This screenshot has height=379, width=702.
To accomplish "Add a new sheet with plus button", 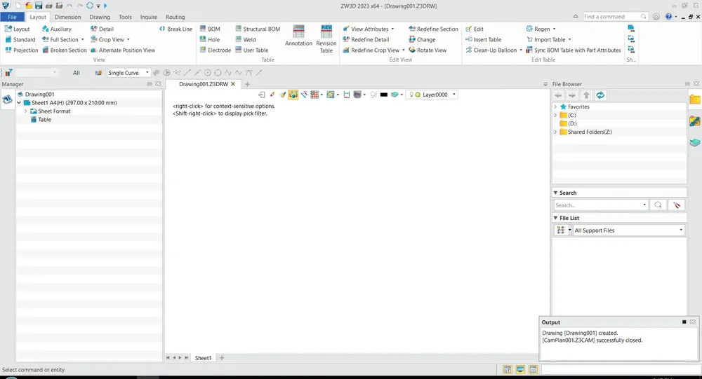I will pos(222,358).
